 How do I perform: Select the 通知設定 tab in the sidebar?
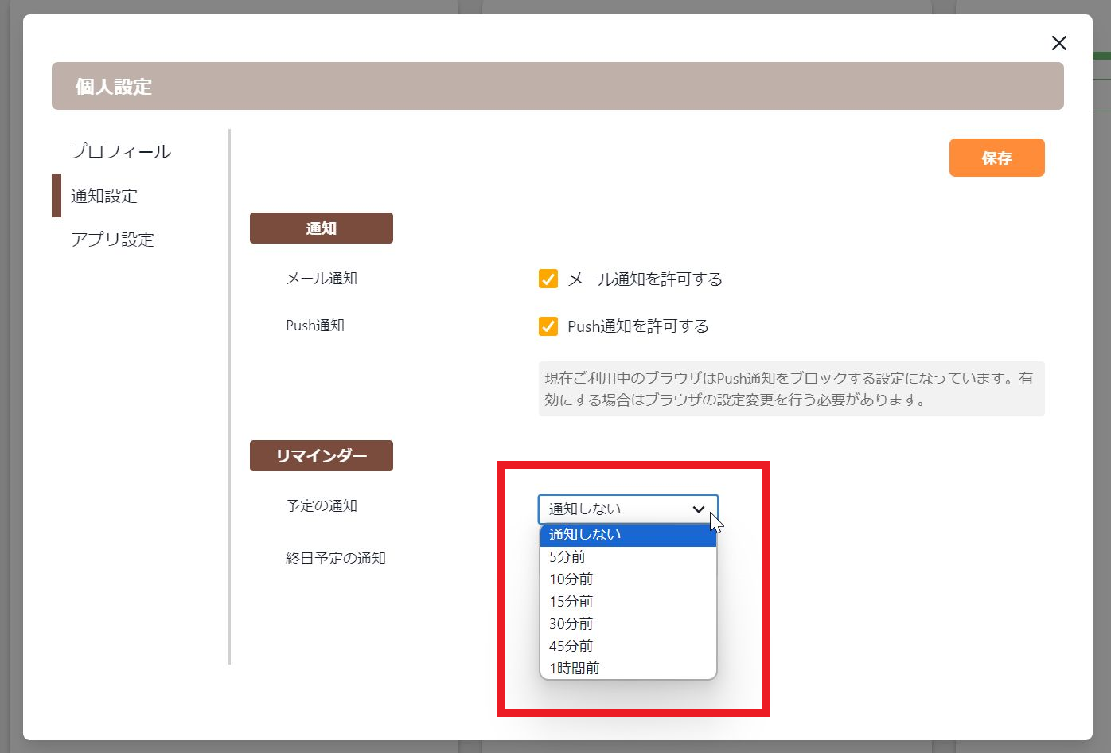[x=104, y=195]
